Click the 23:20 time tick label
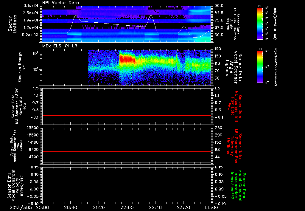The width and height of the screenshot is (305, 211). (183, 207)
